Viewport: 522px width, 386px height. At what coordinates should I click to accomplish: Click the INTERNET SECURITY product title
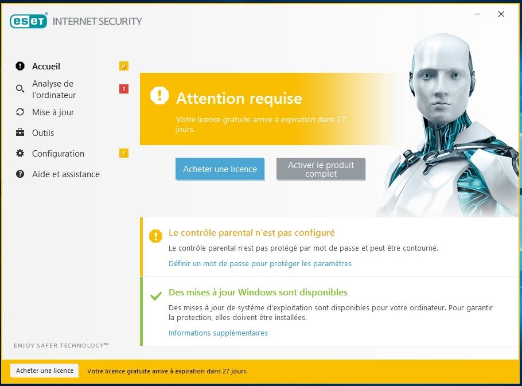pyautogui.click(x=97, y=21)
